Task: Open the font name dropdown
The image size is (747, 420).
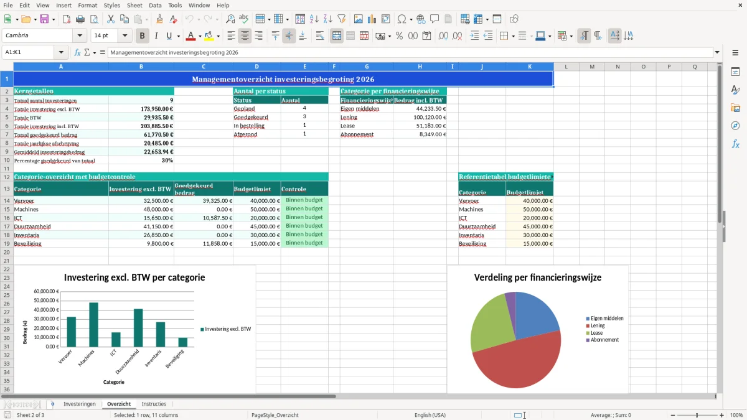Action: 80,36
